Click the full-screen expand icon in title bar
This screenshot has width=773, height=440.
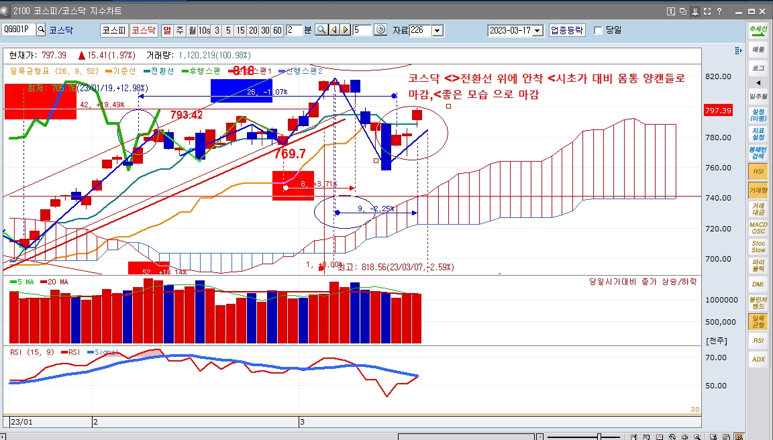coord(707,11)
